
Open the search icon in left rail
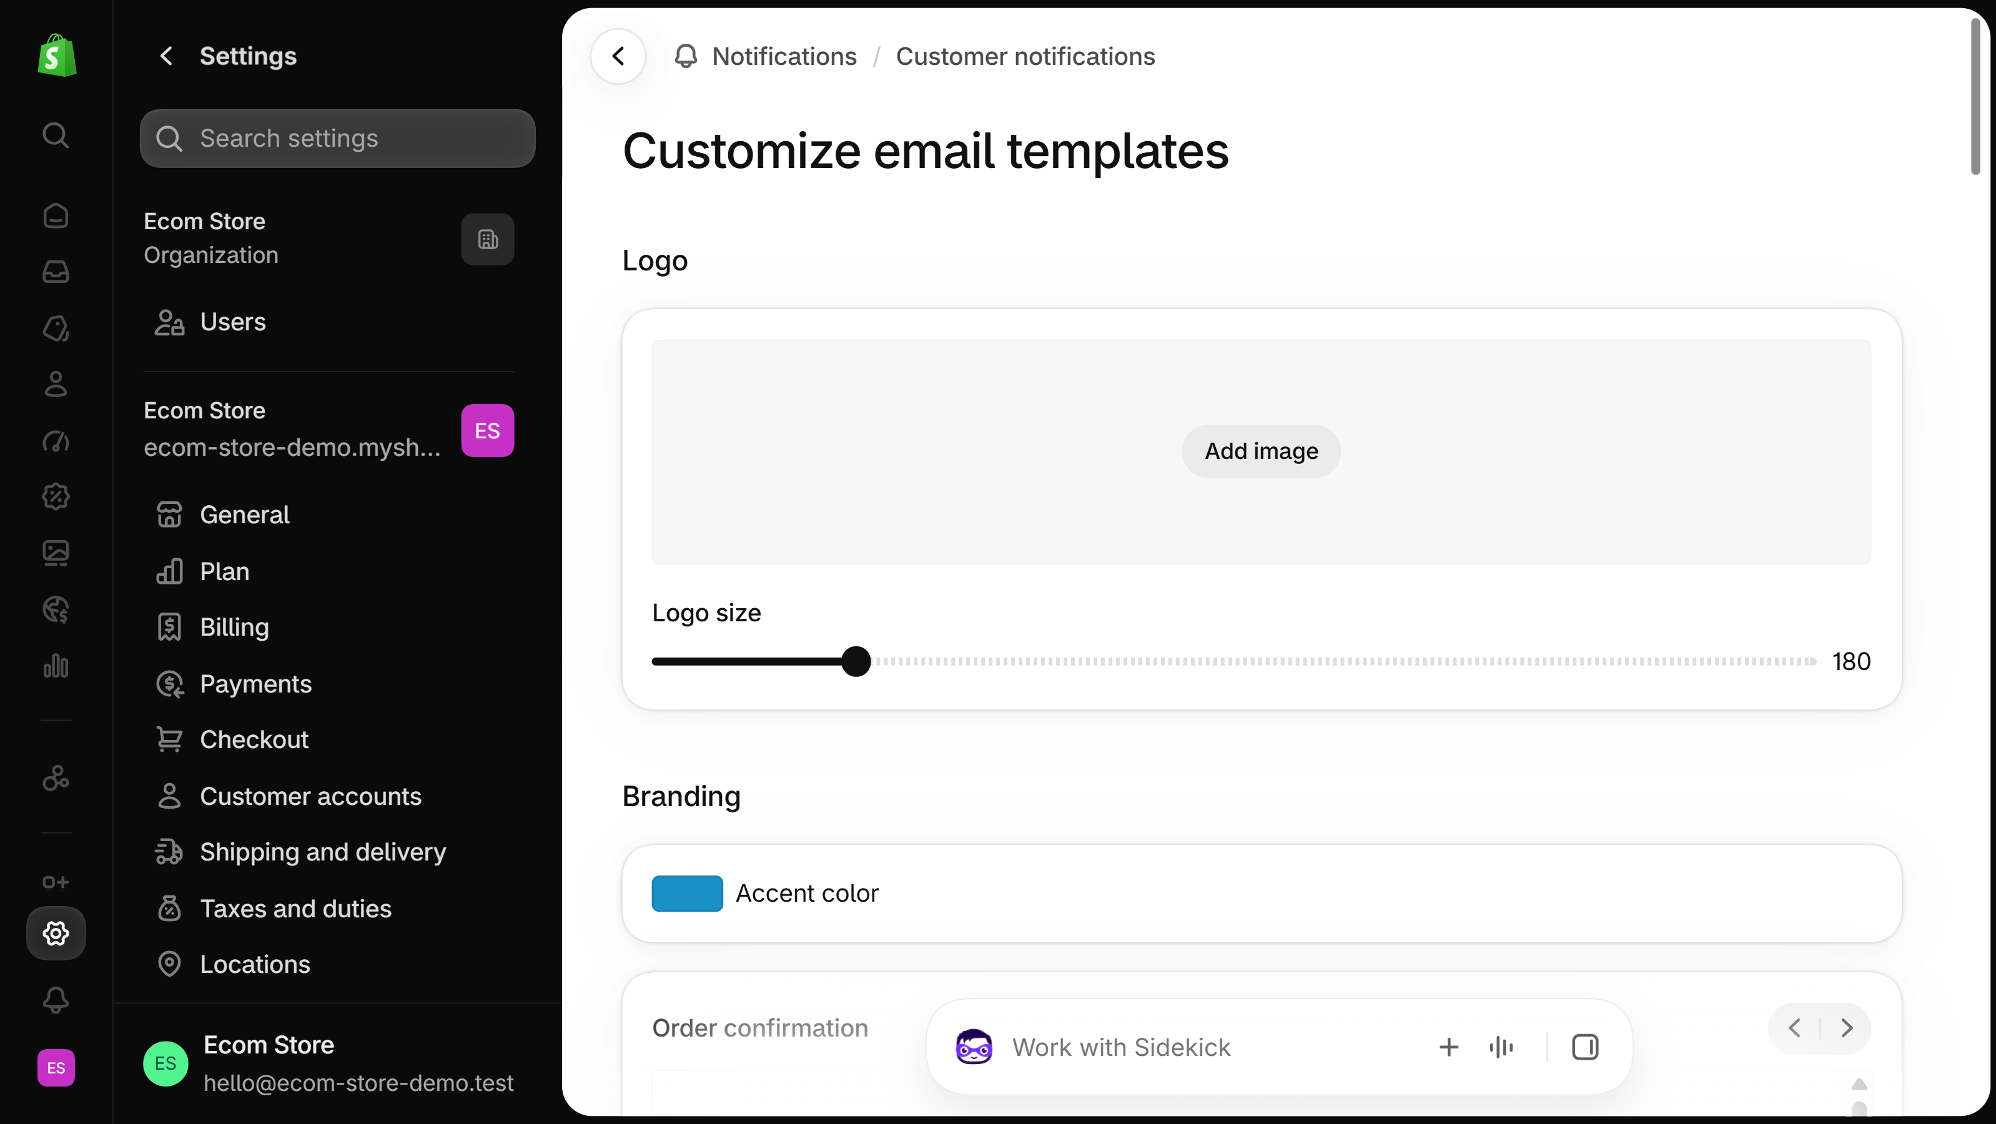[x=56, y=136]
